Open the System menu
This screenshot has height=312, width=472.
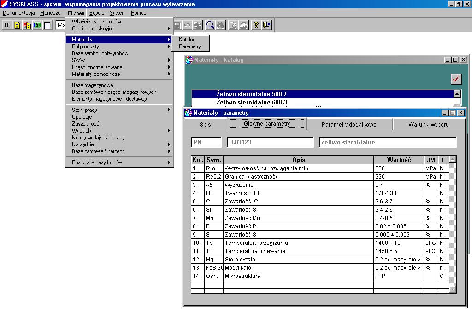[118, 13]
